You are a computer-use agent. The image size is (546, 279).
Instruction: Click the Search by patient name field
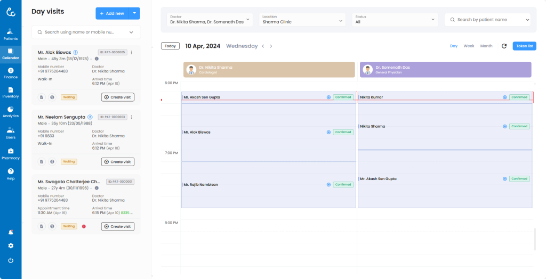pyautogui.click(x=487, y=20)
